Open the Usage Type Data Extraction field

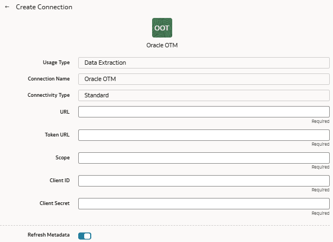click(204, 63)
